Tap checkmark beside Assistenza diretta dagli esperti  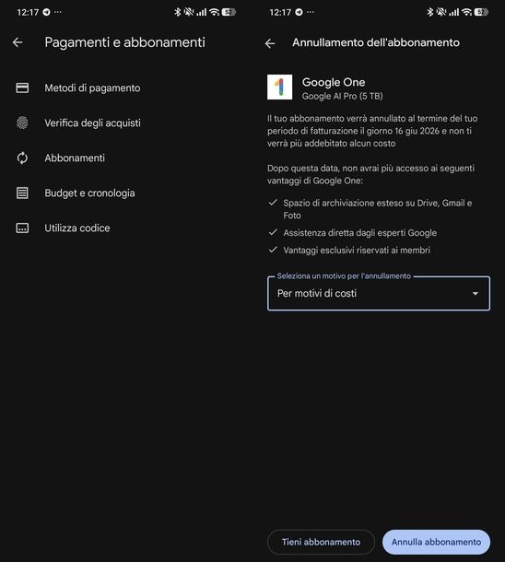[x=273, y=232]
